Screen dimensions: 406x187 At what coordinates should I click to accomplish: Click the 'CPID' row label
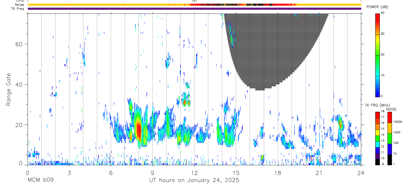(20, 1)
